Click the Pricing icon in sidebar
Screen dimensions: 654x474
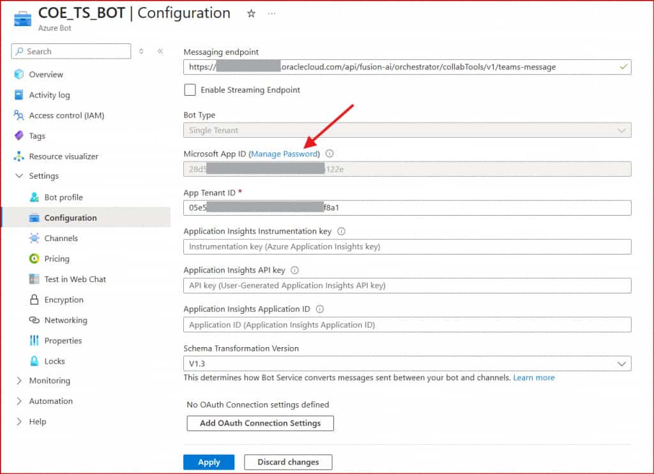(34, 259)
